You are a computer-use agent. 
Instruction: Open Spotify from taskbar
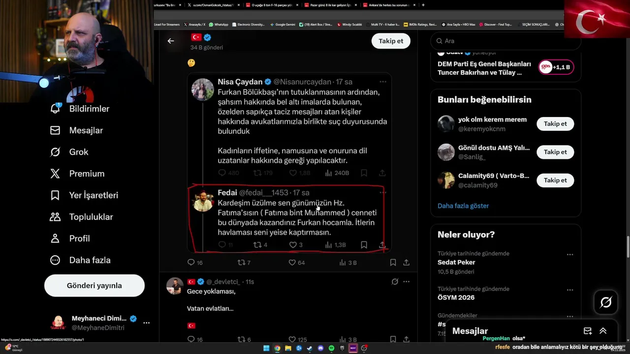pos(331,348)
